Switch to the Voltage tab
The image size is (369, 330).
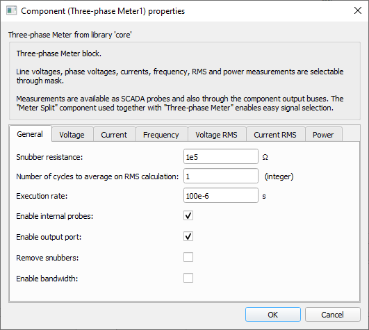pyautogui.click(x=72, y=135)
